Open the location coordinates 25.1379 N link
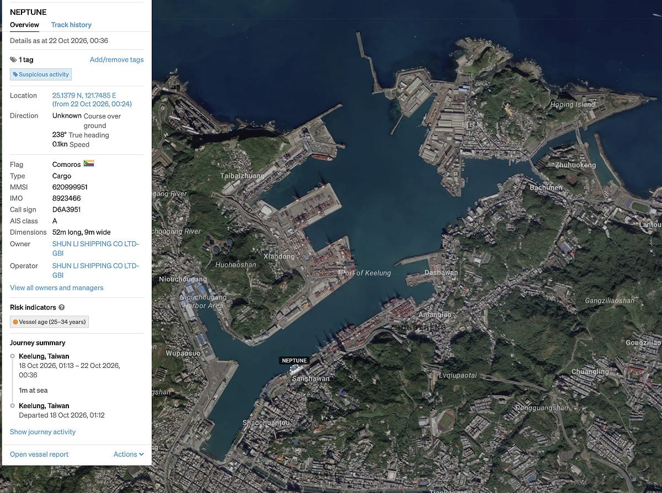 pyautogui.click(x=92, y=100)
